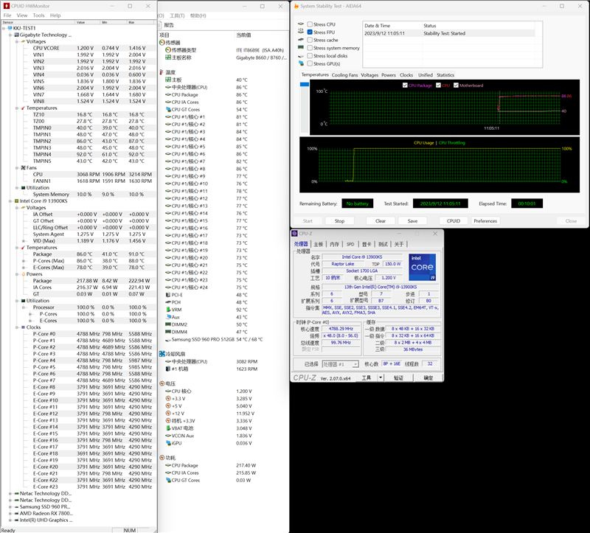Click the memory icon beside Stress system memory
The image size is (590, 533).
point(300,48)
